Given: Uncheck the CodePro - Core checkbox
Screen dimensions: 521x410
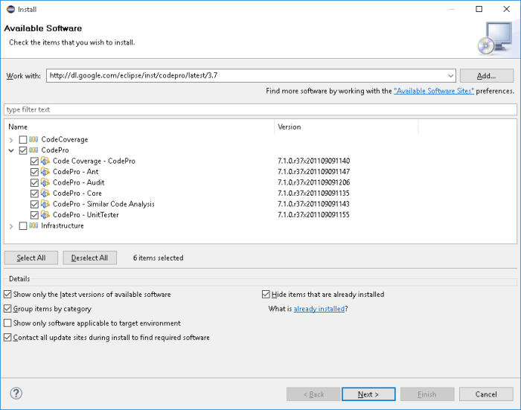Looking at the screenshot, I should pyautogui.click(x=34, y=193).
